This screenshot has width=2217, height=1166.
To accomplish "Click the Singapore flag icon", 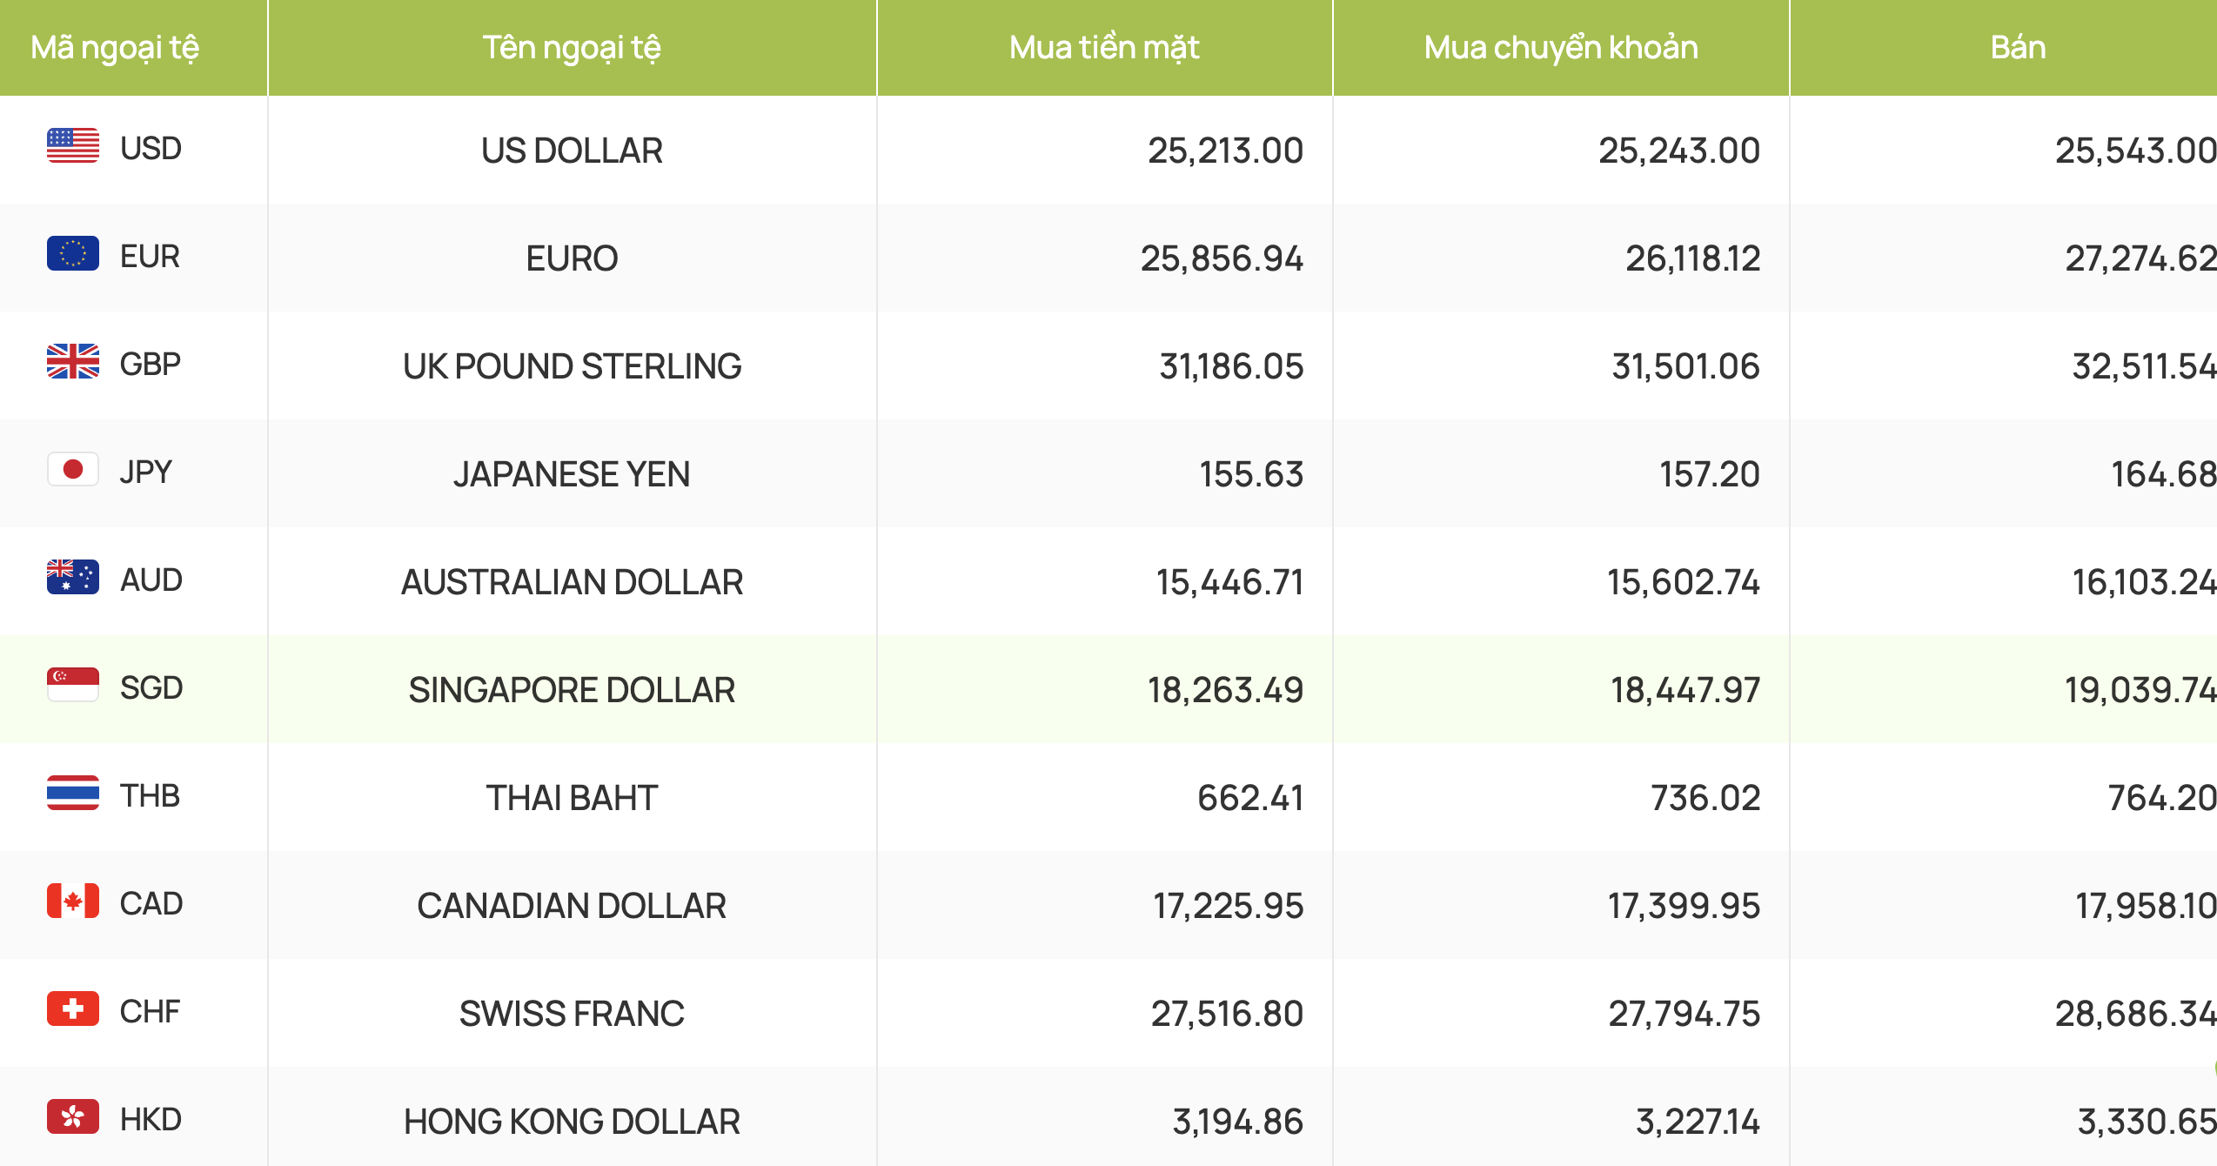I will (x=73, y=685).
